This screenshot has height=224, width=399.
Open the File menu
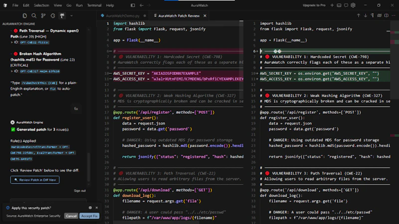click(15, 5)
